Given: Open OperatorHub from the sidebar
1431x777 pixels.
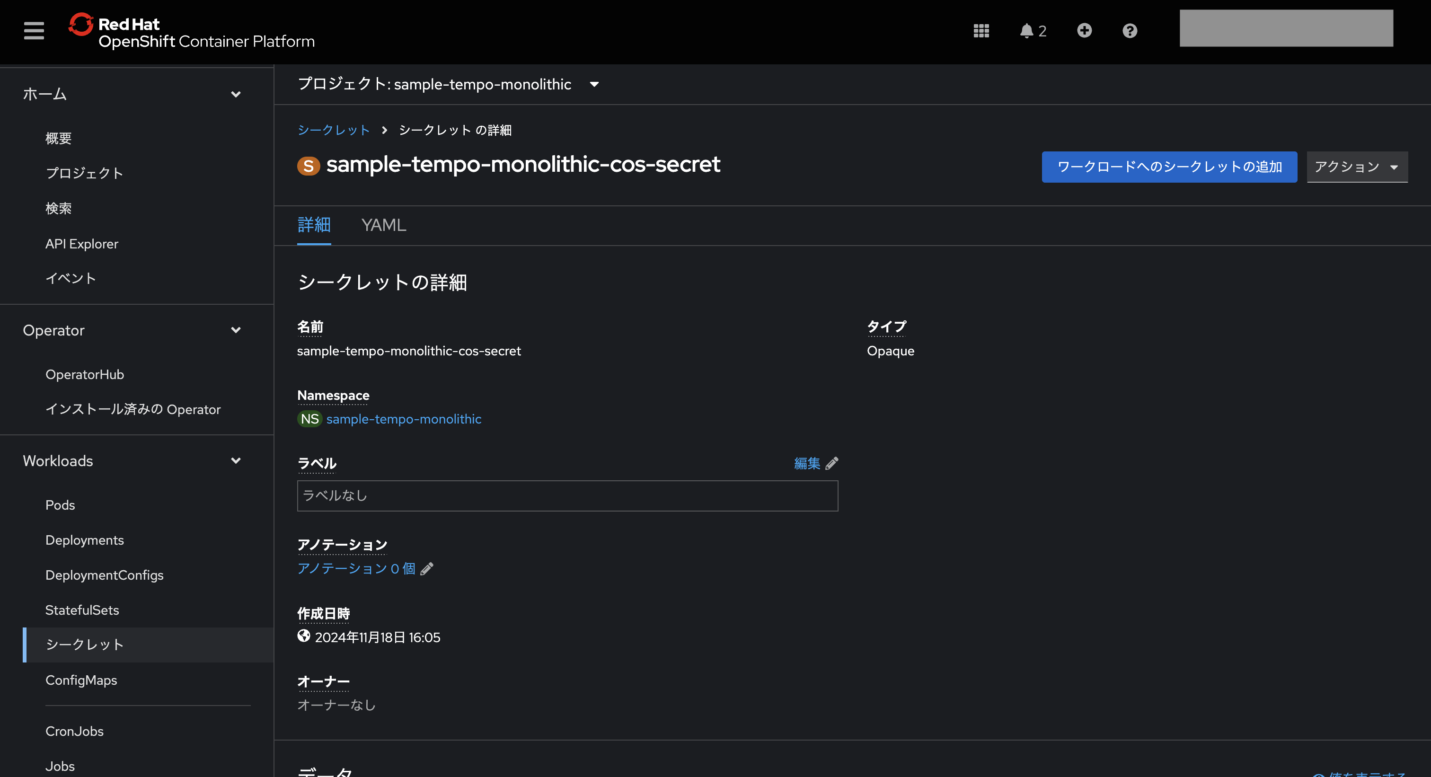Looking at the screenshot, I should pos(84,374).
